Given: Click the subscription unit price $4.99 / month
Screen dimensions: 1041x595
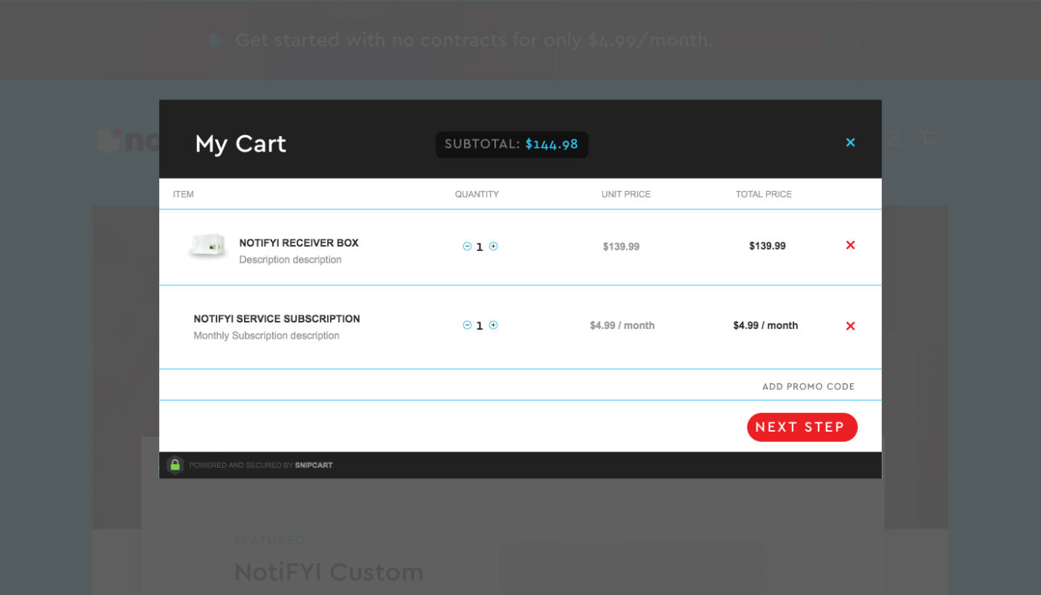Looking at the screenshot, I should 622,325.
